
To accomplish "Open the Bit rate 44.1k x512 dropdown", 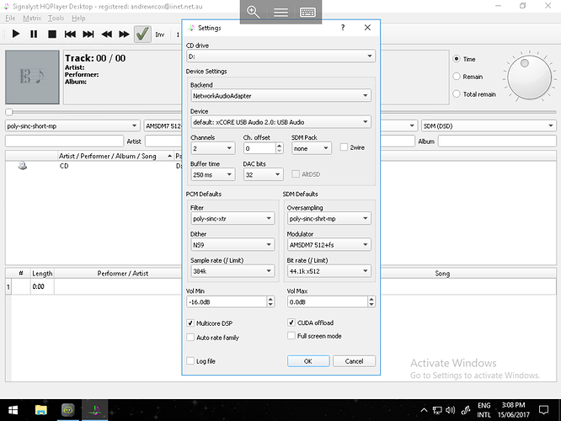I will click(x=329, y=271).
